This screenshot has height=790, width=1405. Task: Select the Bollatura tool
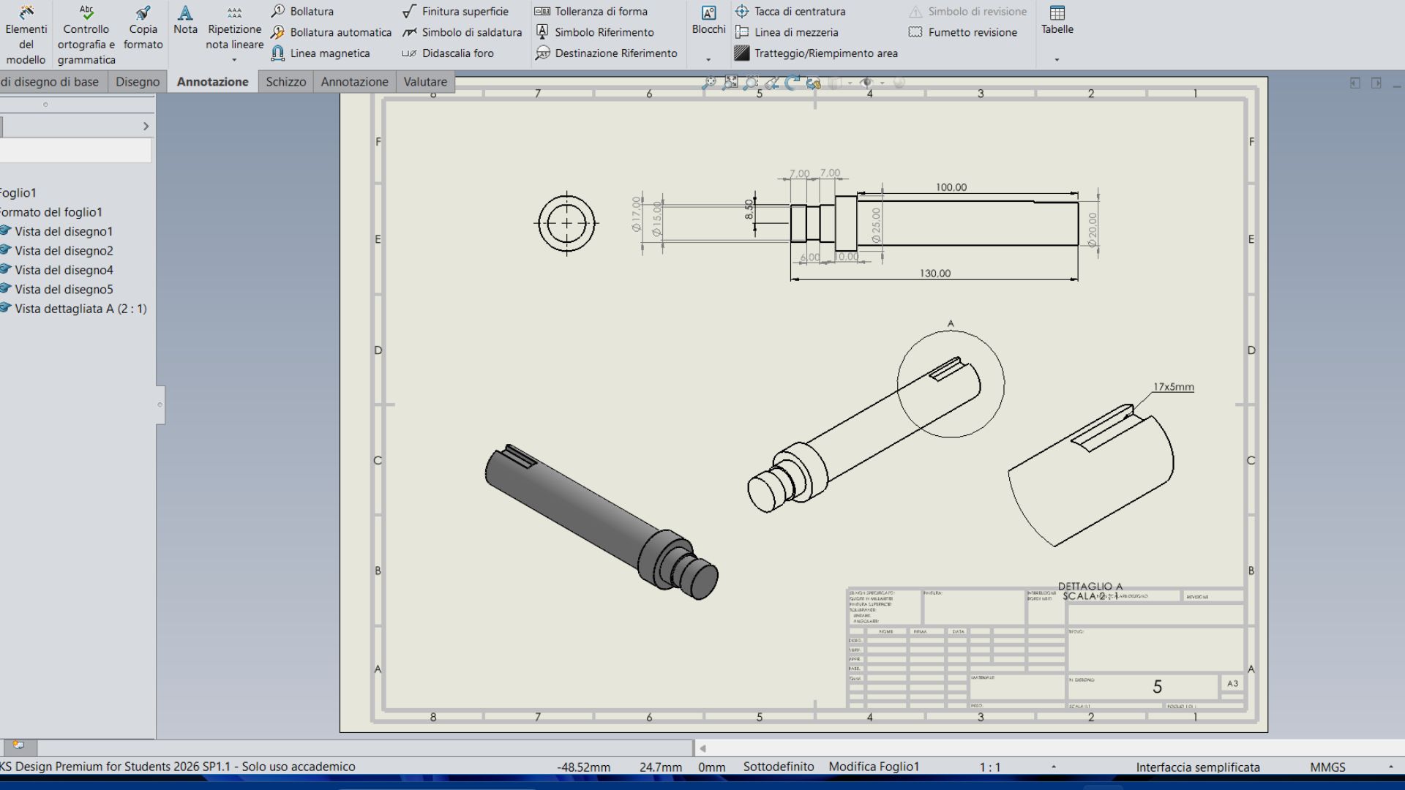pos(302,11)
